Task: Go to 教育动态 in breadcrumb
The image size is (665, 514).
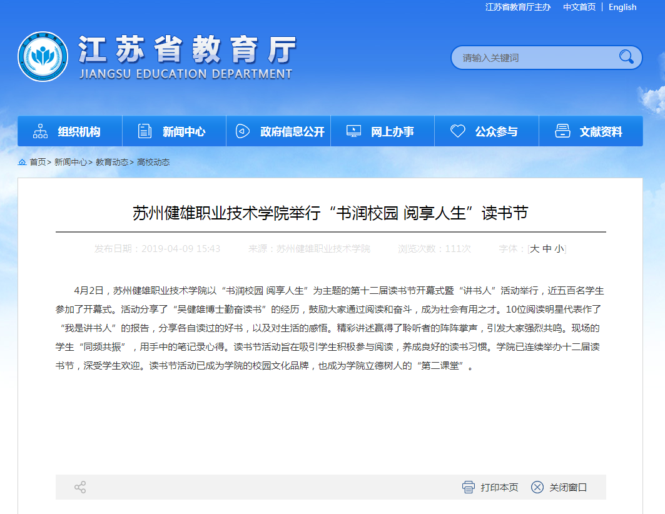Action: click(112, 163)
